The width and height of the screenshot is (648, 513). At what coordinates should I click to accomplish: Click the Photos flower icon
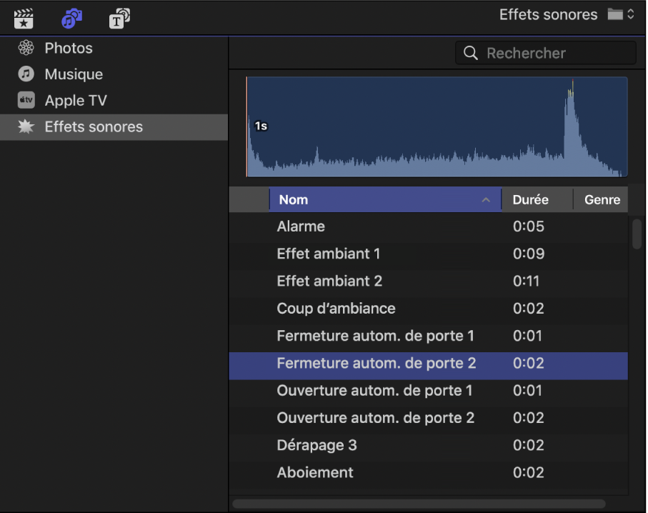[26, 49]
